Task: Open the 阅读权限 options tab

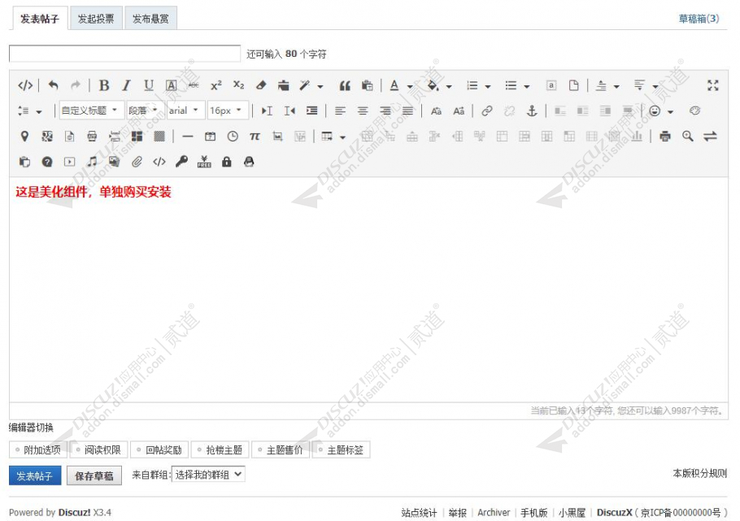Action: [x=98, y=449]
